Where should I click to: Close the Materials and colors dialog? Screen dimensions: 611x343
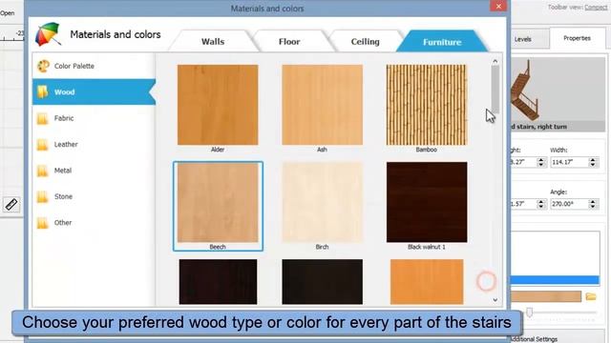pyautogui.click(x=498, y=7)
